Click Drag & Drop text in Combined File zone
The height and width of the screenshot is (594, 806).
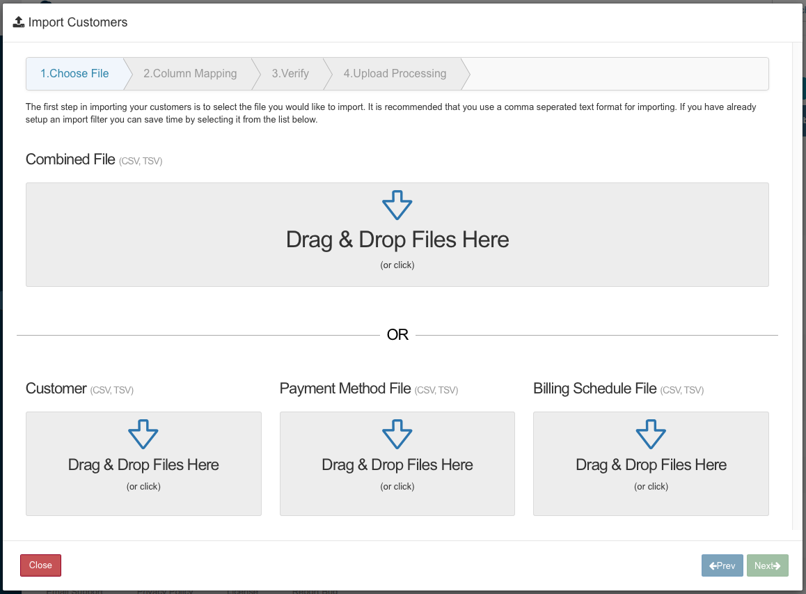tap(397, 240)
